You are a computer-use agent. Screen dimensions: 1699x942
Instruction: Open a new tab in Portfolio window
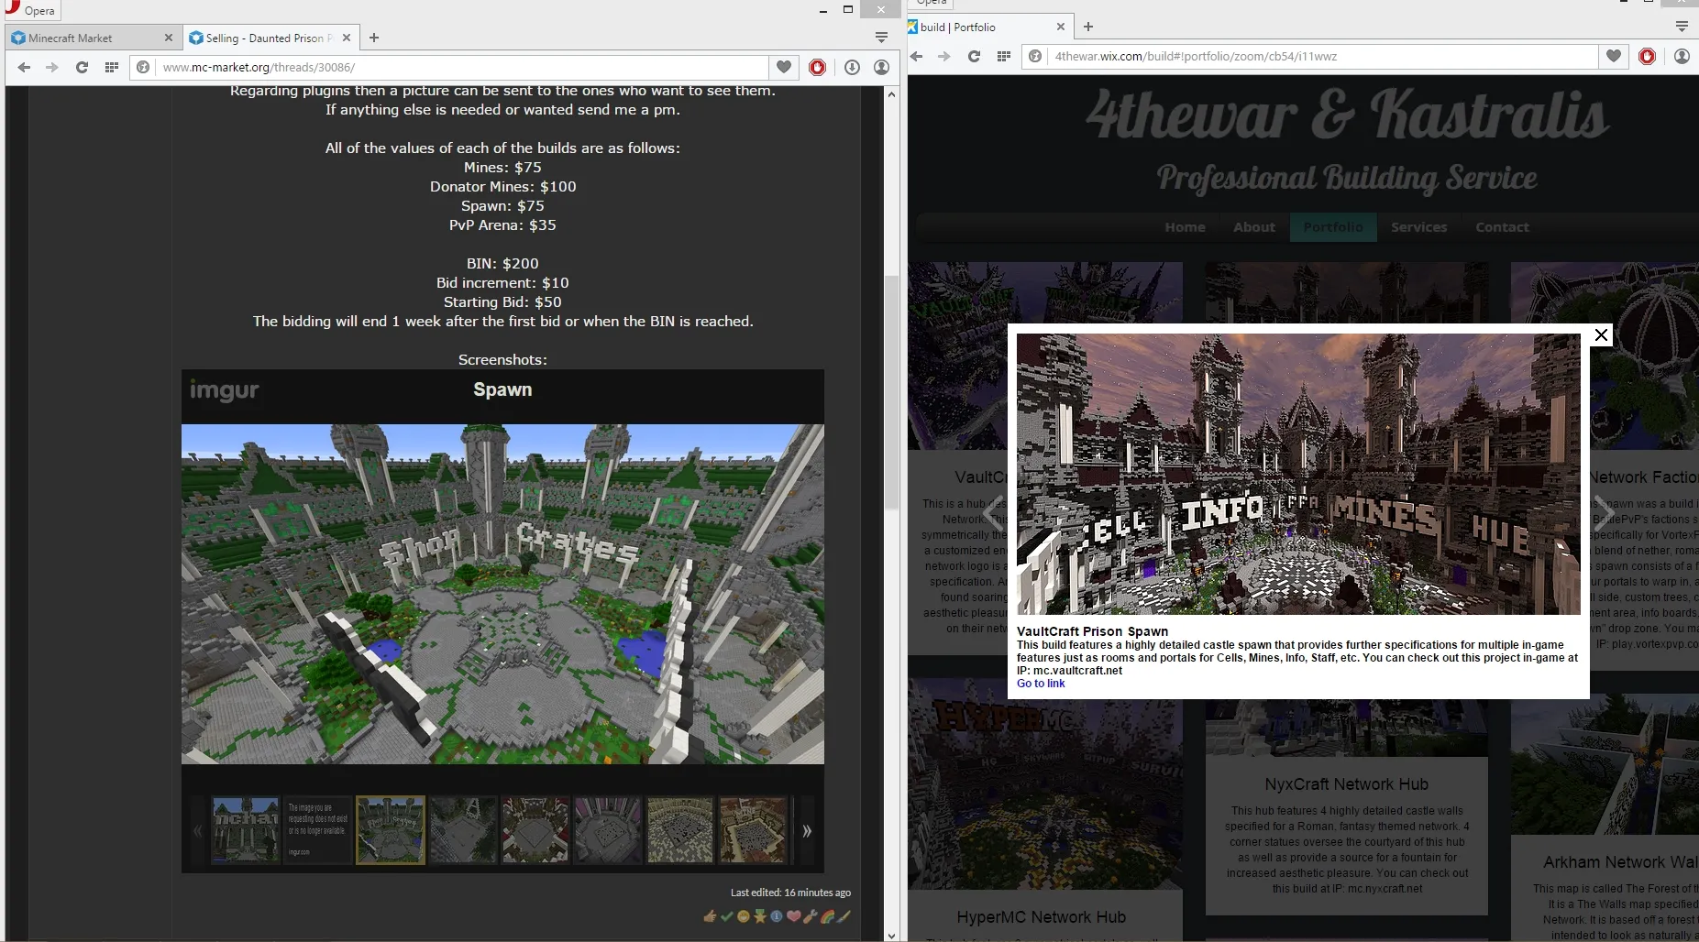click(1088, 27)
